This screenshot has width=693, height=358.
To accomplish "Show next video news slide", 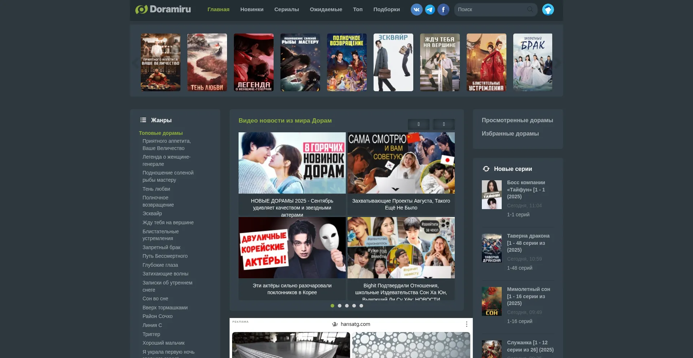I will pos(444,124).
